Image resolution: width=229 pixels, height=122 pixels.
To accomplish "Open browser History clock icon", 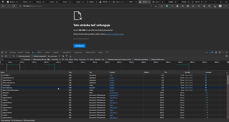I will [209, 6].
